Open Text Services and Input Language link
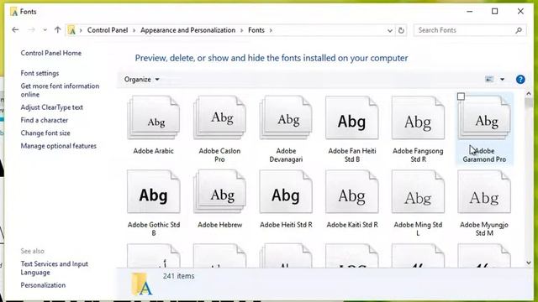Image resolution: width=538 pixels, height=302 pixels. (54, 268)
